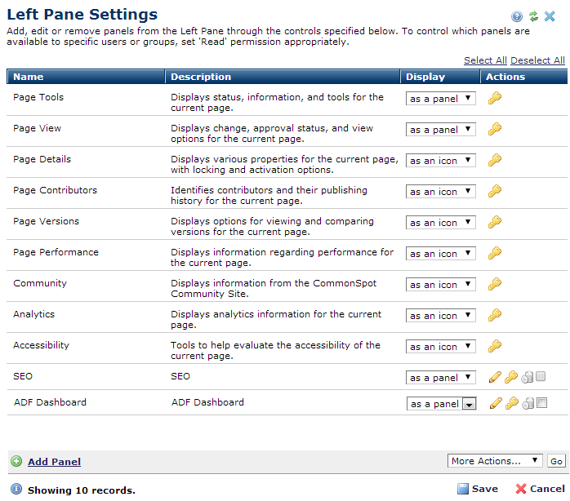Viewport: 570px width, 501px height.
Task: Expand the More Actions dropdown
Action: [x=495, y=461]
